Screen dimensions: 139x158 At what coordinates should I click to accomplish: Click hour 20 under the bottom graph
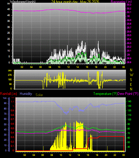(x=106, y=155)
